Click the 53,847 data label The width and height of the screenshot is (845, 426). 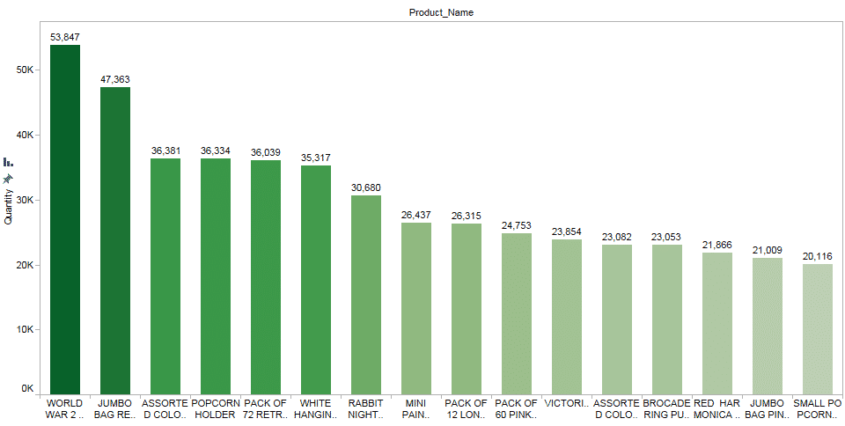[65, 37]
